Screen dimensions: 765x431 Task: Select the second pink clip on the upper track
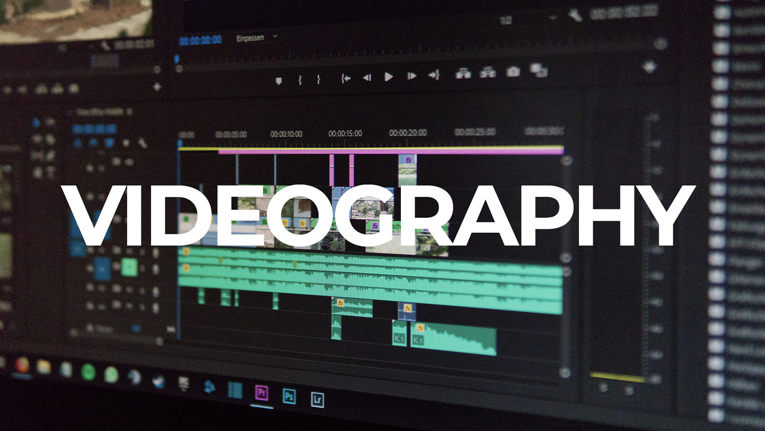(352, 171)
